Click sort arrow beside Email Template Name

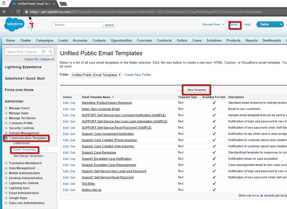[113, 97]
